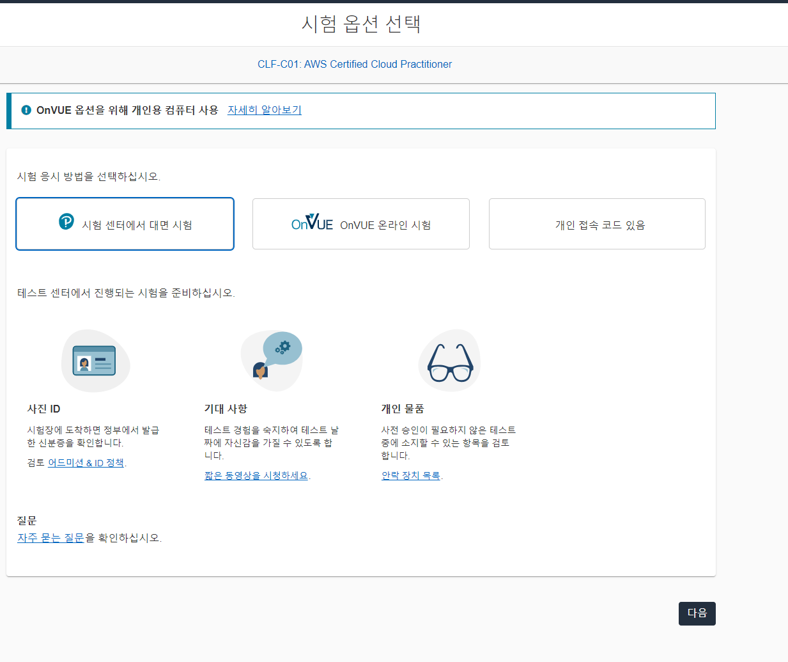Click CLF-C01: AWS Certified Cloud Practitioner title
The width and height of the screenshot is (788, 662).
[x=355, y=64]
